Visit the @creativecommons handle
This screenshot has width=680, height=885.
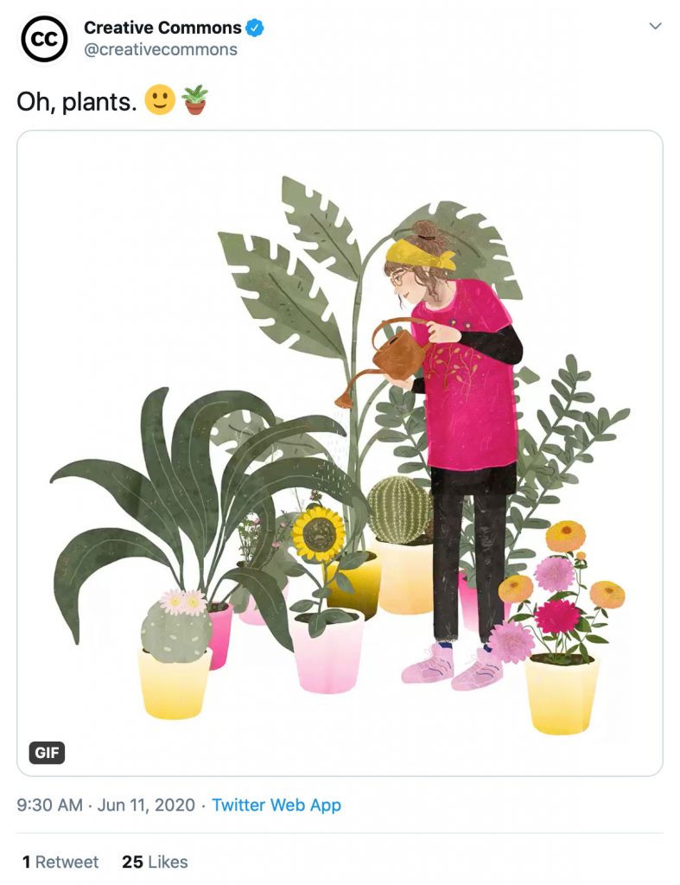click(160, 49)
